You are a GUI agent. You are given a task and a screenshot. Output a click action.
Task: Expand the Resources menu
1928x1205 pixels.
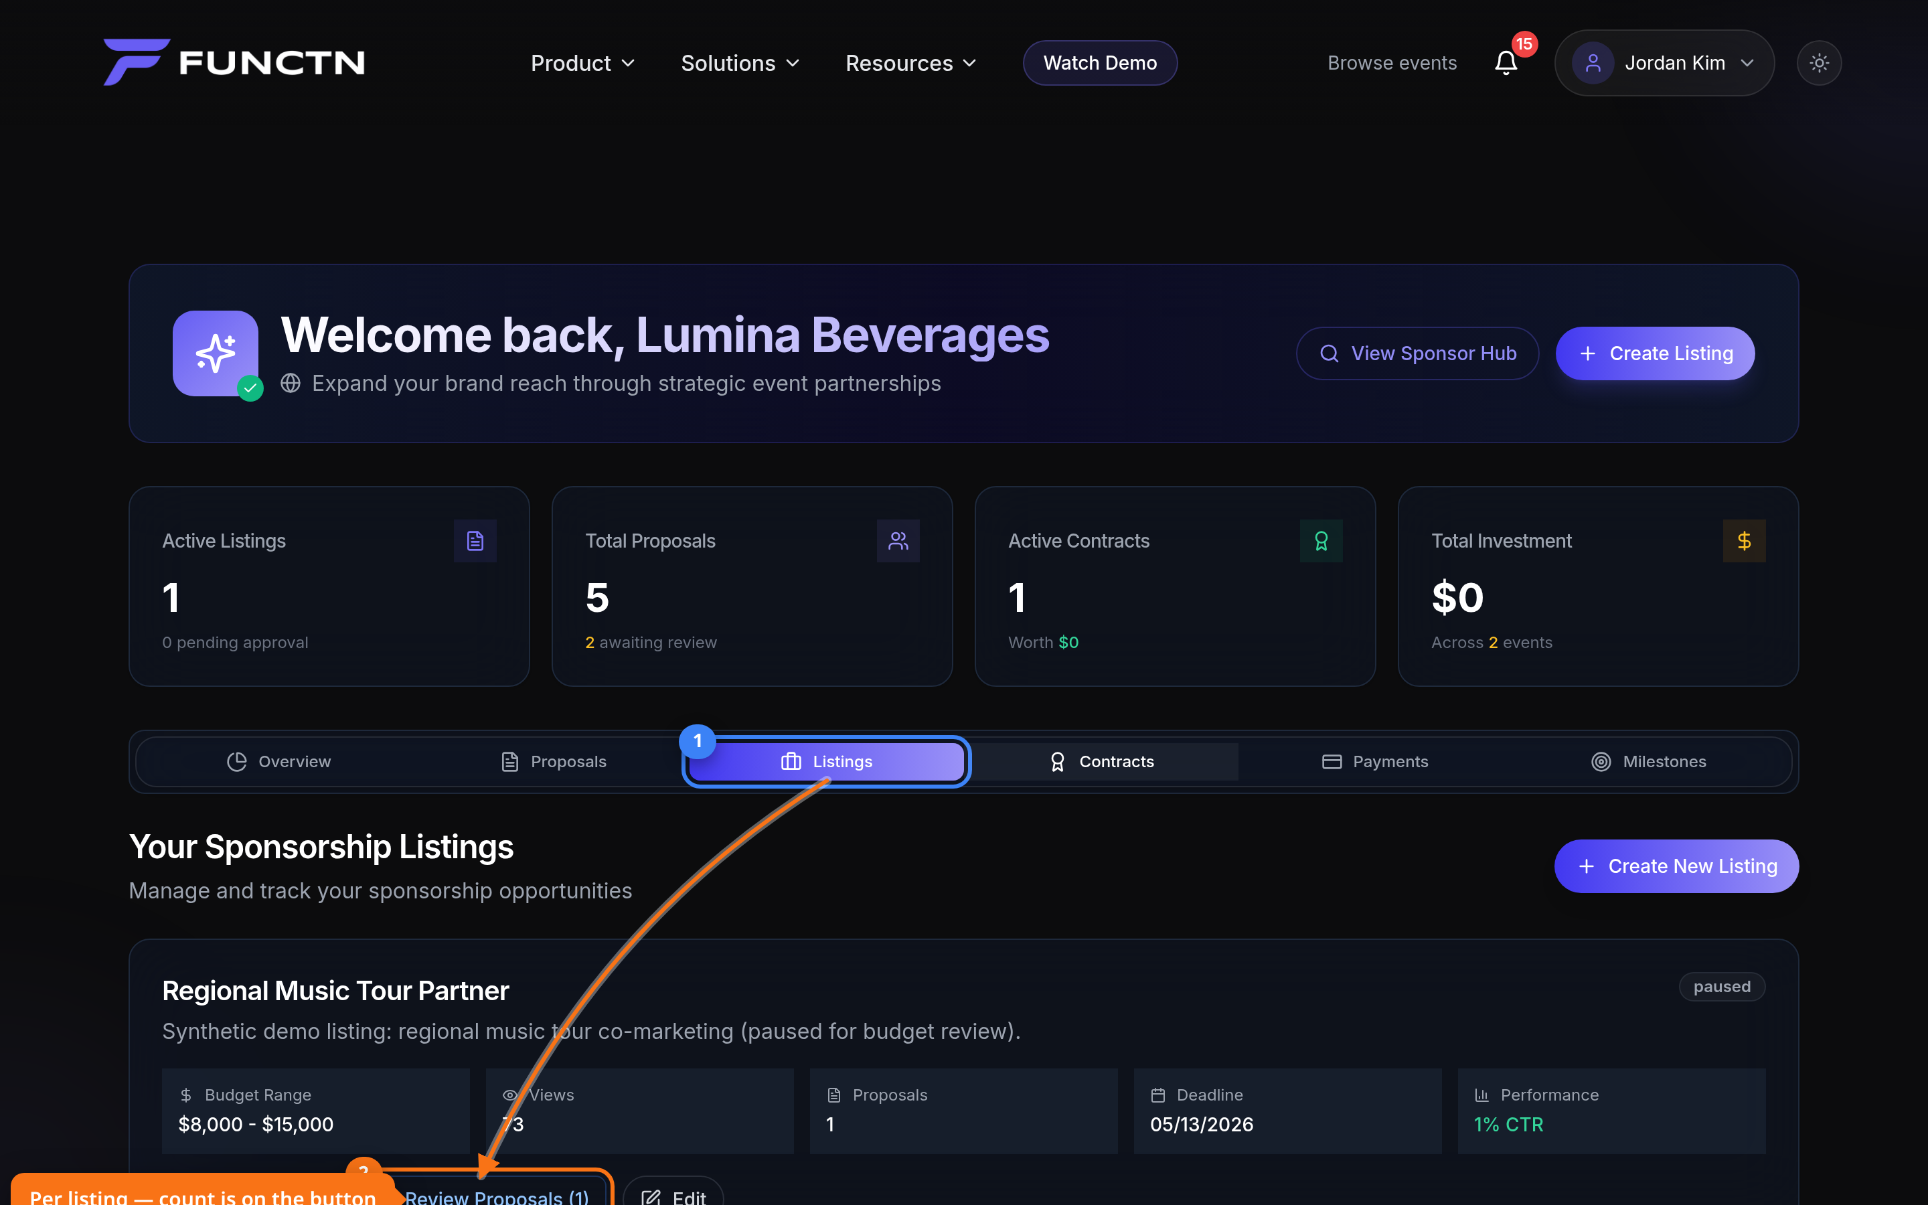[x=910, y=63]
